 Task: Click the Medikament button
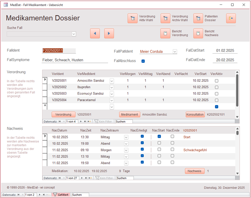coord(130,114)
